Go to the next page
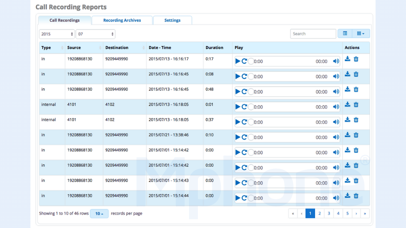The width and height of the screenshot is (406, 228). tap(356, 214)
